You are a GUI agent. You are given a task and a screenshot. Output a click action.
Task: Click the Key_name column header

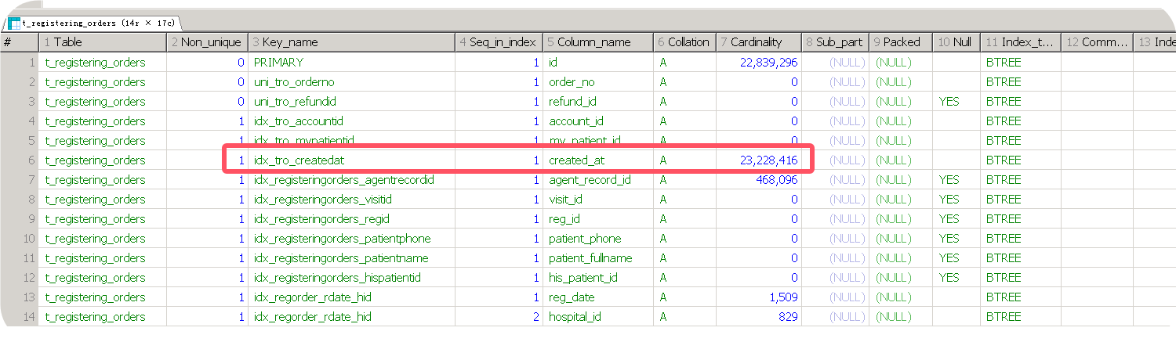351,42
